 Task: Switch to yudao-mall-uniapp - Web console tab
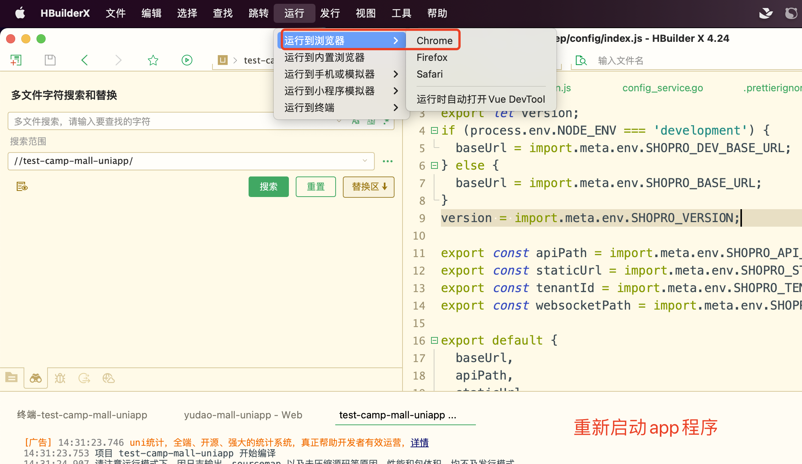pyautogui.click(x=243, y=415)
